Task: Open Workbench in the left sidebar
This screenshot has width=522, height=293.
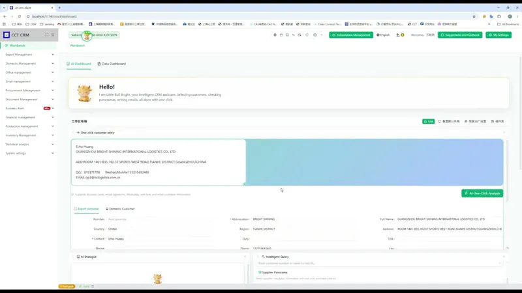Action: pos(29,46)
